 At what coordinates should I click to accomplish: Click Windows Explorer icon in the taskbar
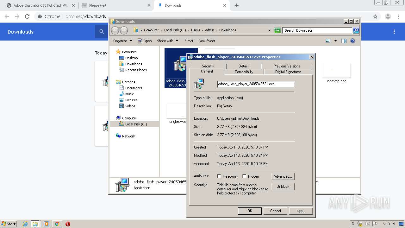coord(35,224)
